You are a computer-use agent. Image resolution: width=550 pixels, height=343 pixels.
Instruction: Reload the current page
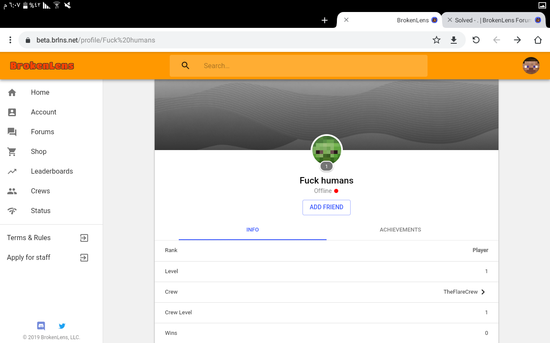click(x=476, y=40)
